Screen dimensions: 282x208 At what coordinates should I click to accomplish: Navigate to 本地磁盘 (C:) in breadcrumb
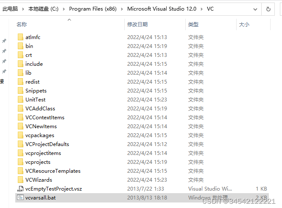[x=43, y=8]
